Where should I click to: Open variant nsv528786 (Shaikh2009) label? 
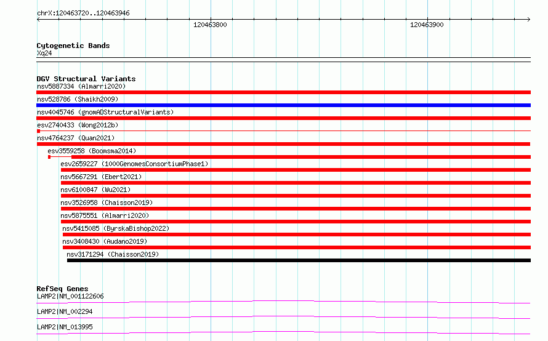click(x=78, y=99)
